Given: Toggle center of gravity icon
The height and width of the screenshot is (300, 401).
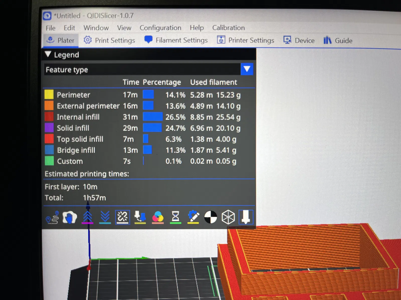Looking at the screenshot, I should tap(211, 217).
